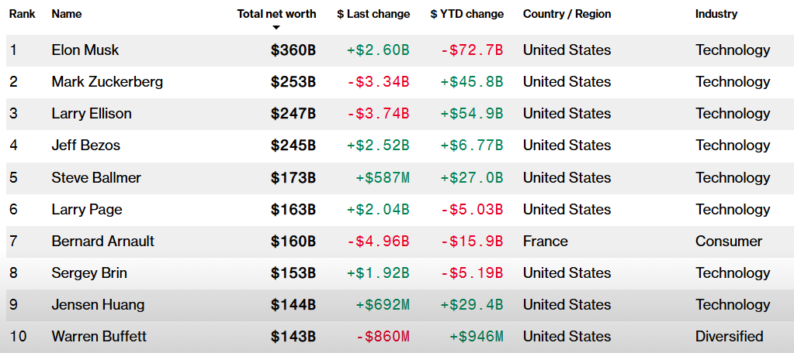Open Mark Zuckerberg's profile link

107,82
